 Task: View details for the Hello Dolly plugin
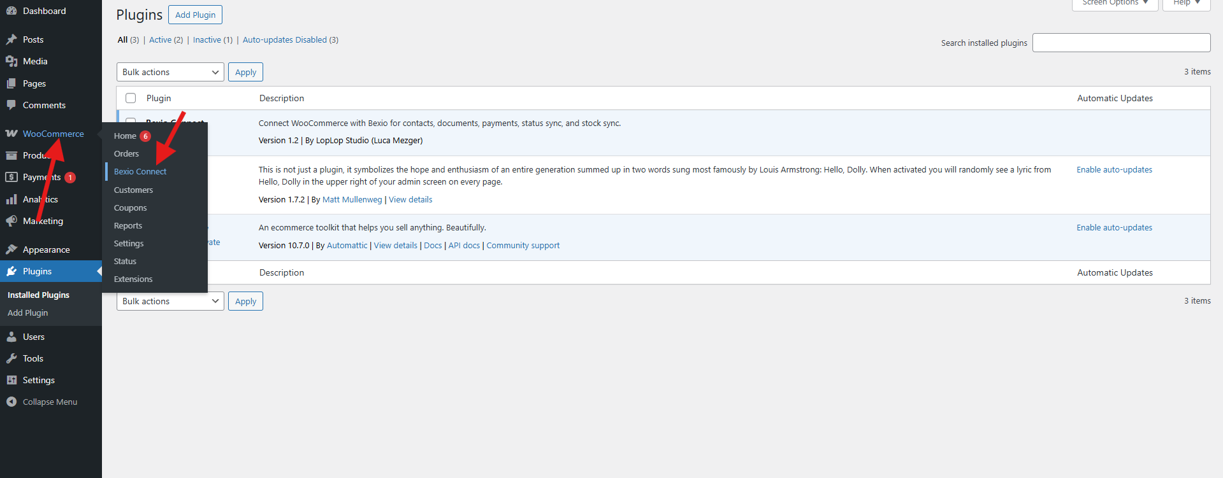tap(410, 200)
